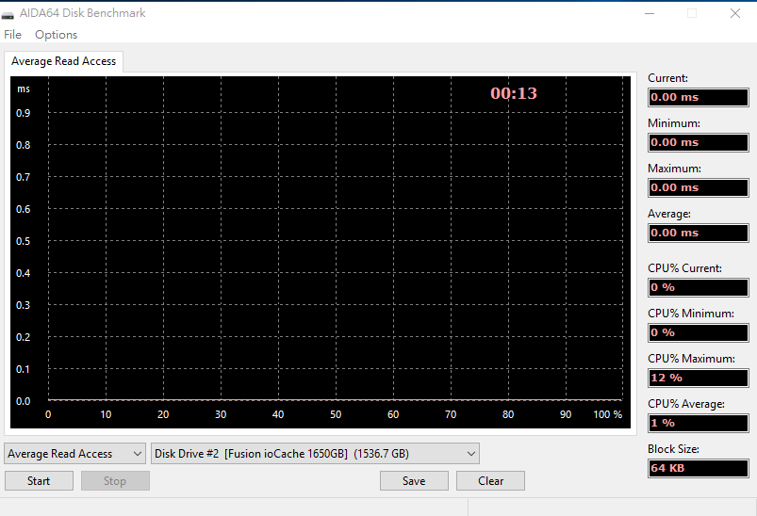757x516 pixels.
Task: Click the Average 0.00 ms value field
Action: coord(699,234)
